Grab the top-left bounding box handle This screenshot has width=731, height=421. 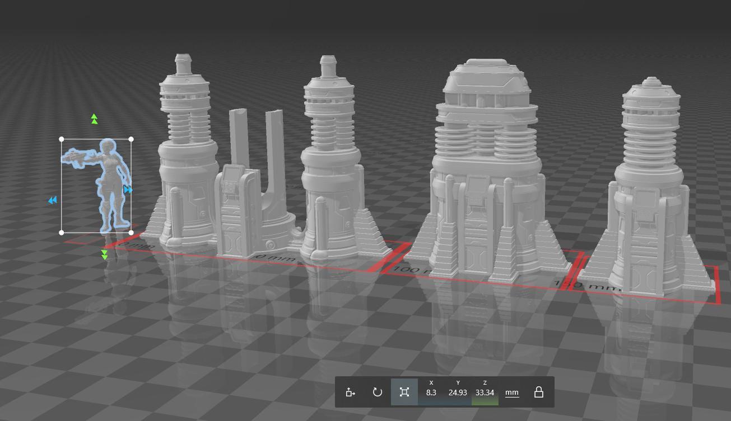[62, 139]
